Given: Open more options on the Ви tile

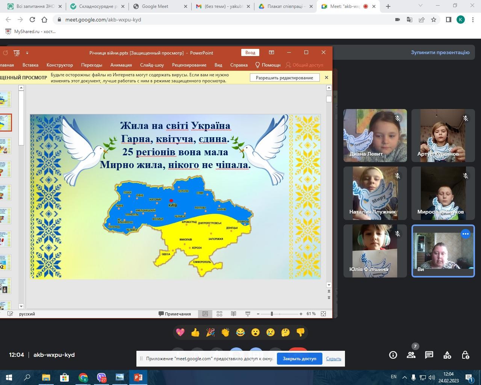Looking at the screenshot, I should click(x=466, y=234).
